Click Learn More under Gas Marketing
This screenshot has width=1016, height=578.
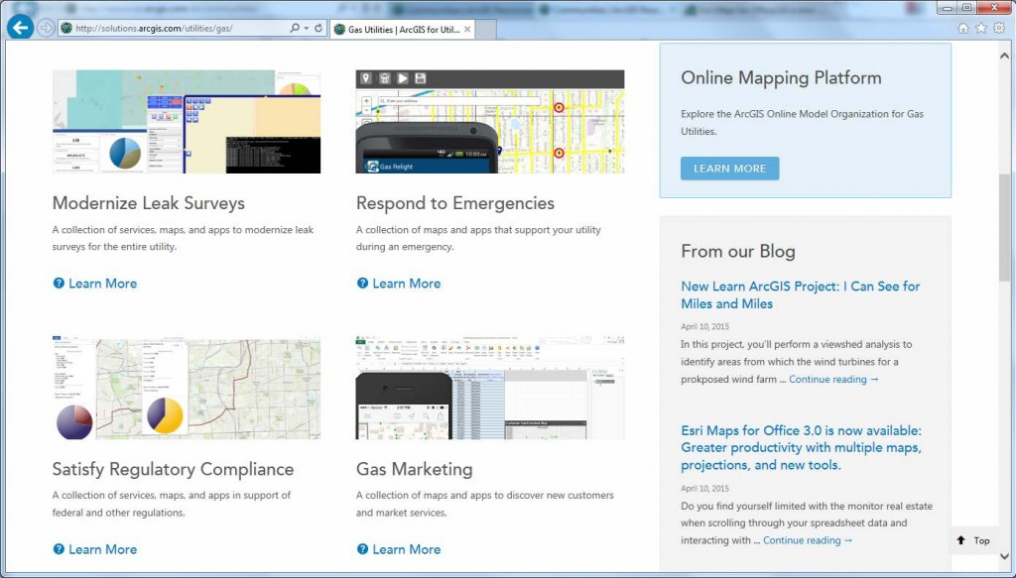point(406,549)
